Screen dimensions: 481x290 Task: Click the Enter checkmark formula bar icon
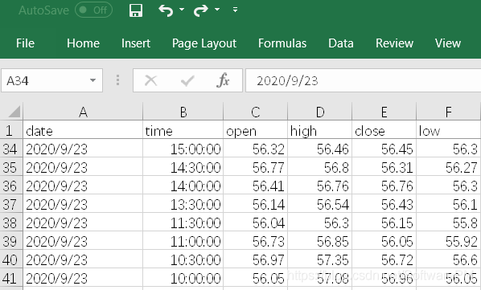point(187,81)
